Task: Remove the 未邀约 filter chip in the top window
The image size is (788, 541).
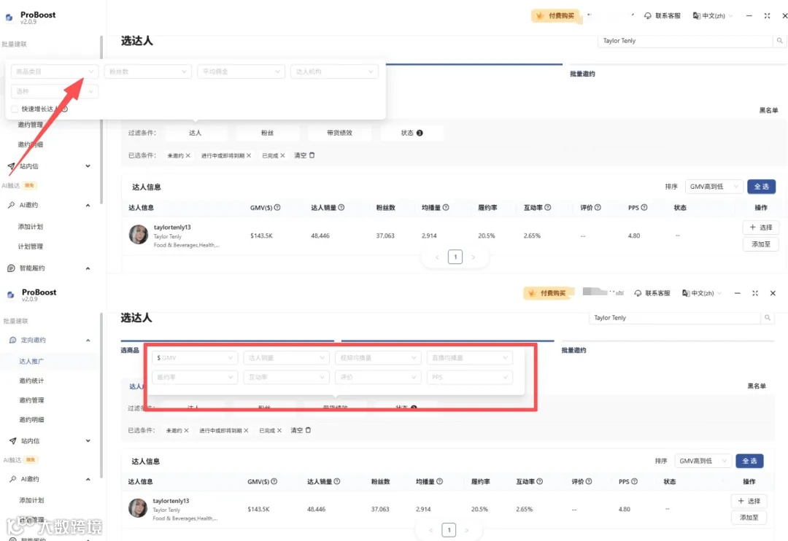Action: point(188,156)
